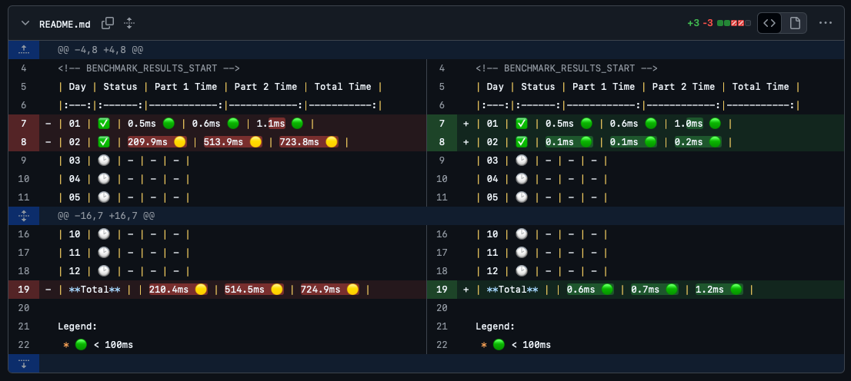Click the yellow circle after 723.8ms

tap(332, 142)
